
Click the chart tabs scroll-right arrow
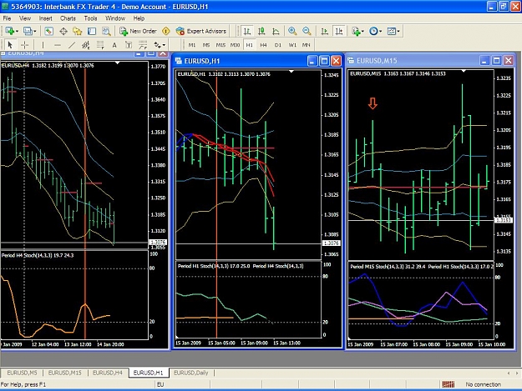[x=517, y=373]
